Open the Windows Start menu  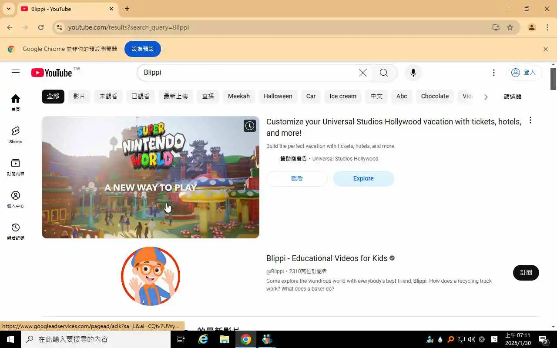pos(10,339)
